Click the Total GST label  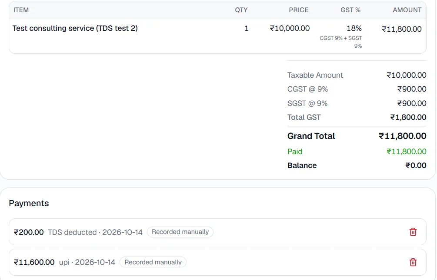pyautogui.click(x=304, y=117)
